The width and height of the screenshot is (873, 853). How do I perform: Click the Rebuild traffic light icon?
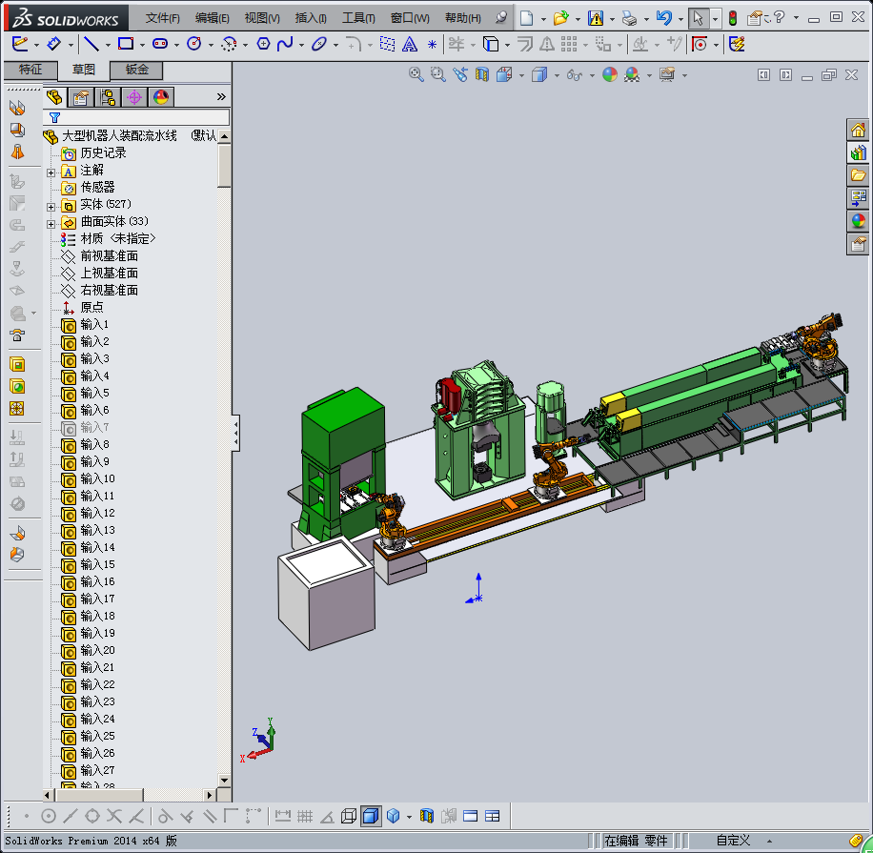(x=732, y=18)
